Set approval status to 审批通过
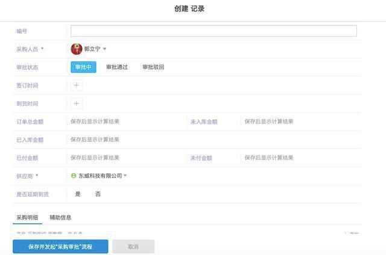The width and height of the screenshot is (386, 255). coord(117,67)
